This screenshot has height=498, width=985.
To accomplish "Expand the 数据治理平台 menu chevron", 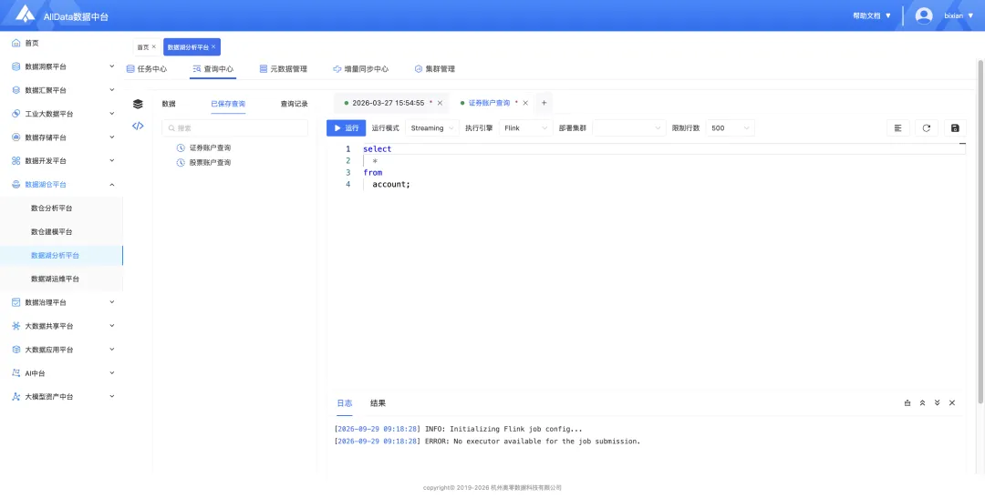I will click(112, 302).
